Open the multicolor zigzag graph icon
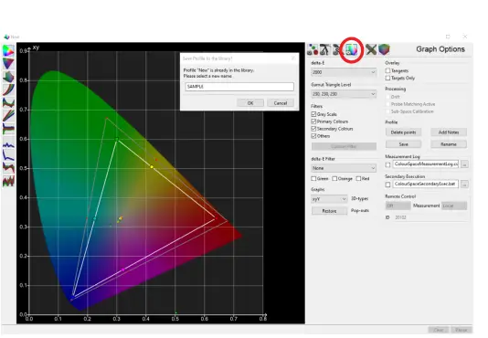 click(8, 181)
